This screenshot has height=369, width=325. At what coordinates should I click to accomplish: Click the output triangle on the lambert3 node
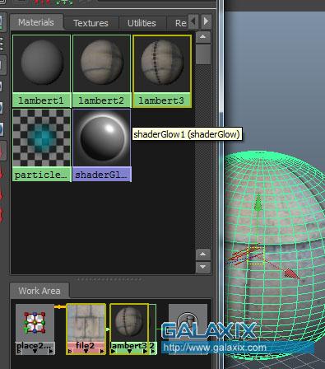click(x=145, y=351)
